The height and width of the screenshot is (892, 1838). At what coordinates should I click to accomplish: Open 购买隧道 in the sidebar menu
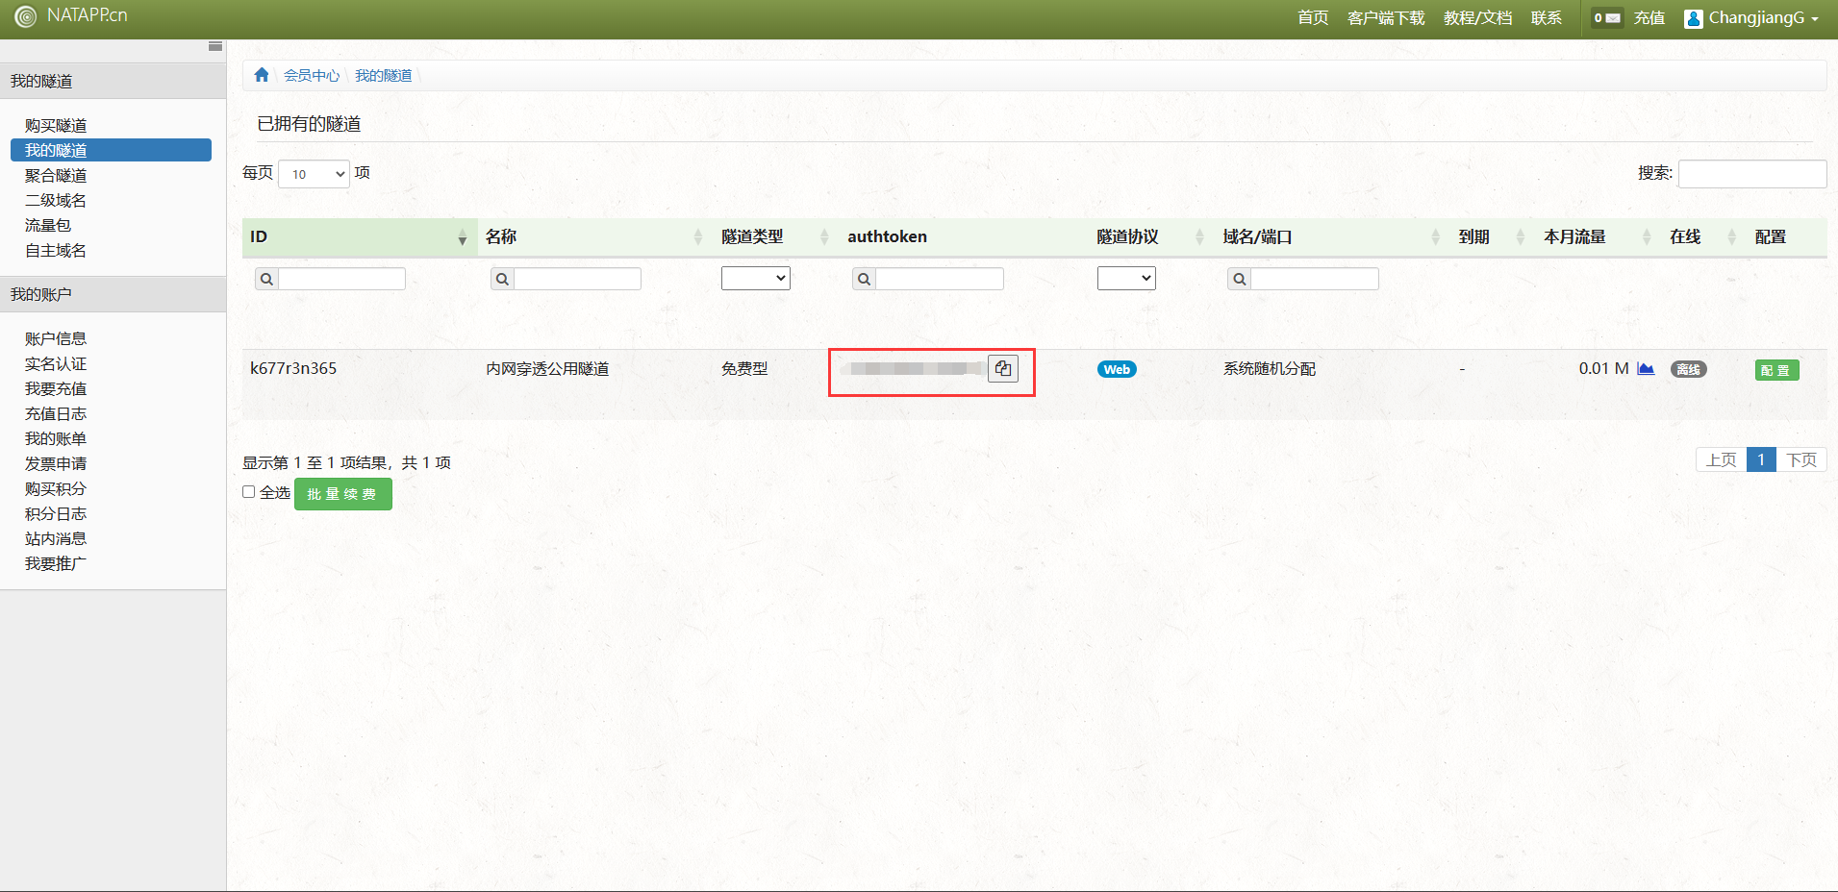[x=56, y=126]
